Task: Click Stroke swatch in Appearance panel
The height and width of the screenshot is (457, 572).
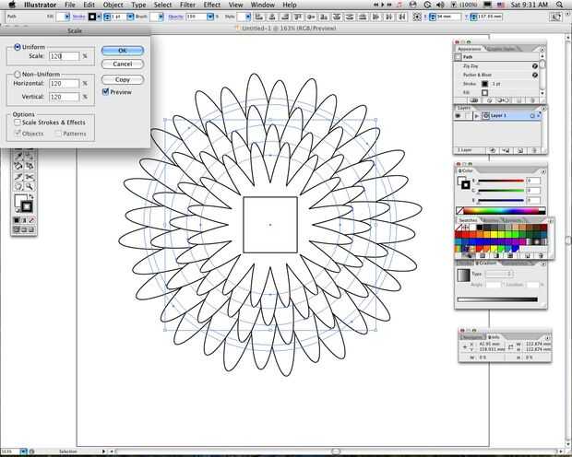Action: click(x=484, y=84)
